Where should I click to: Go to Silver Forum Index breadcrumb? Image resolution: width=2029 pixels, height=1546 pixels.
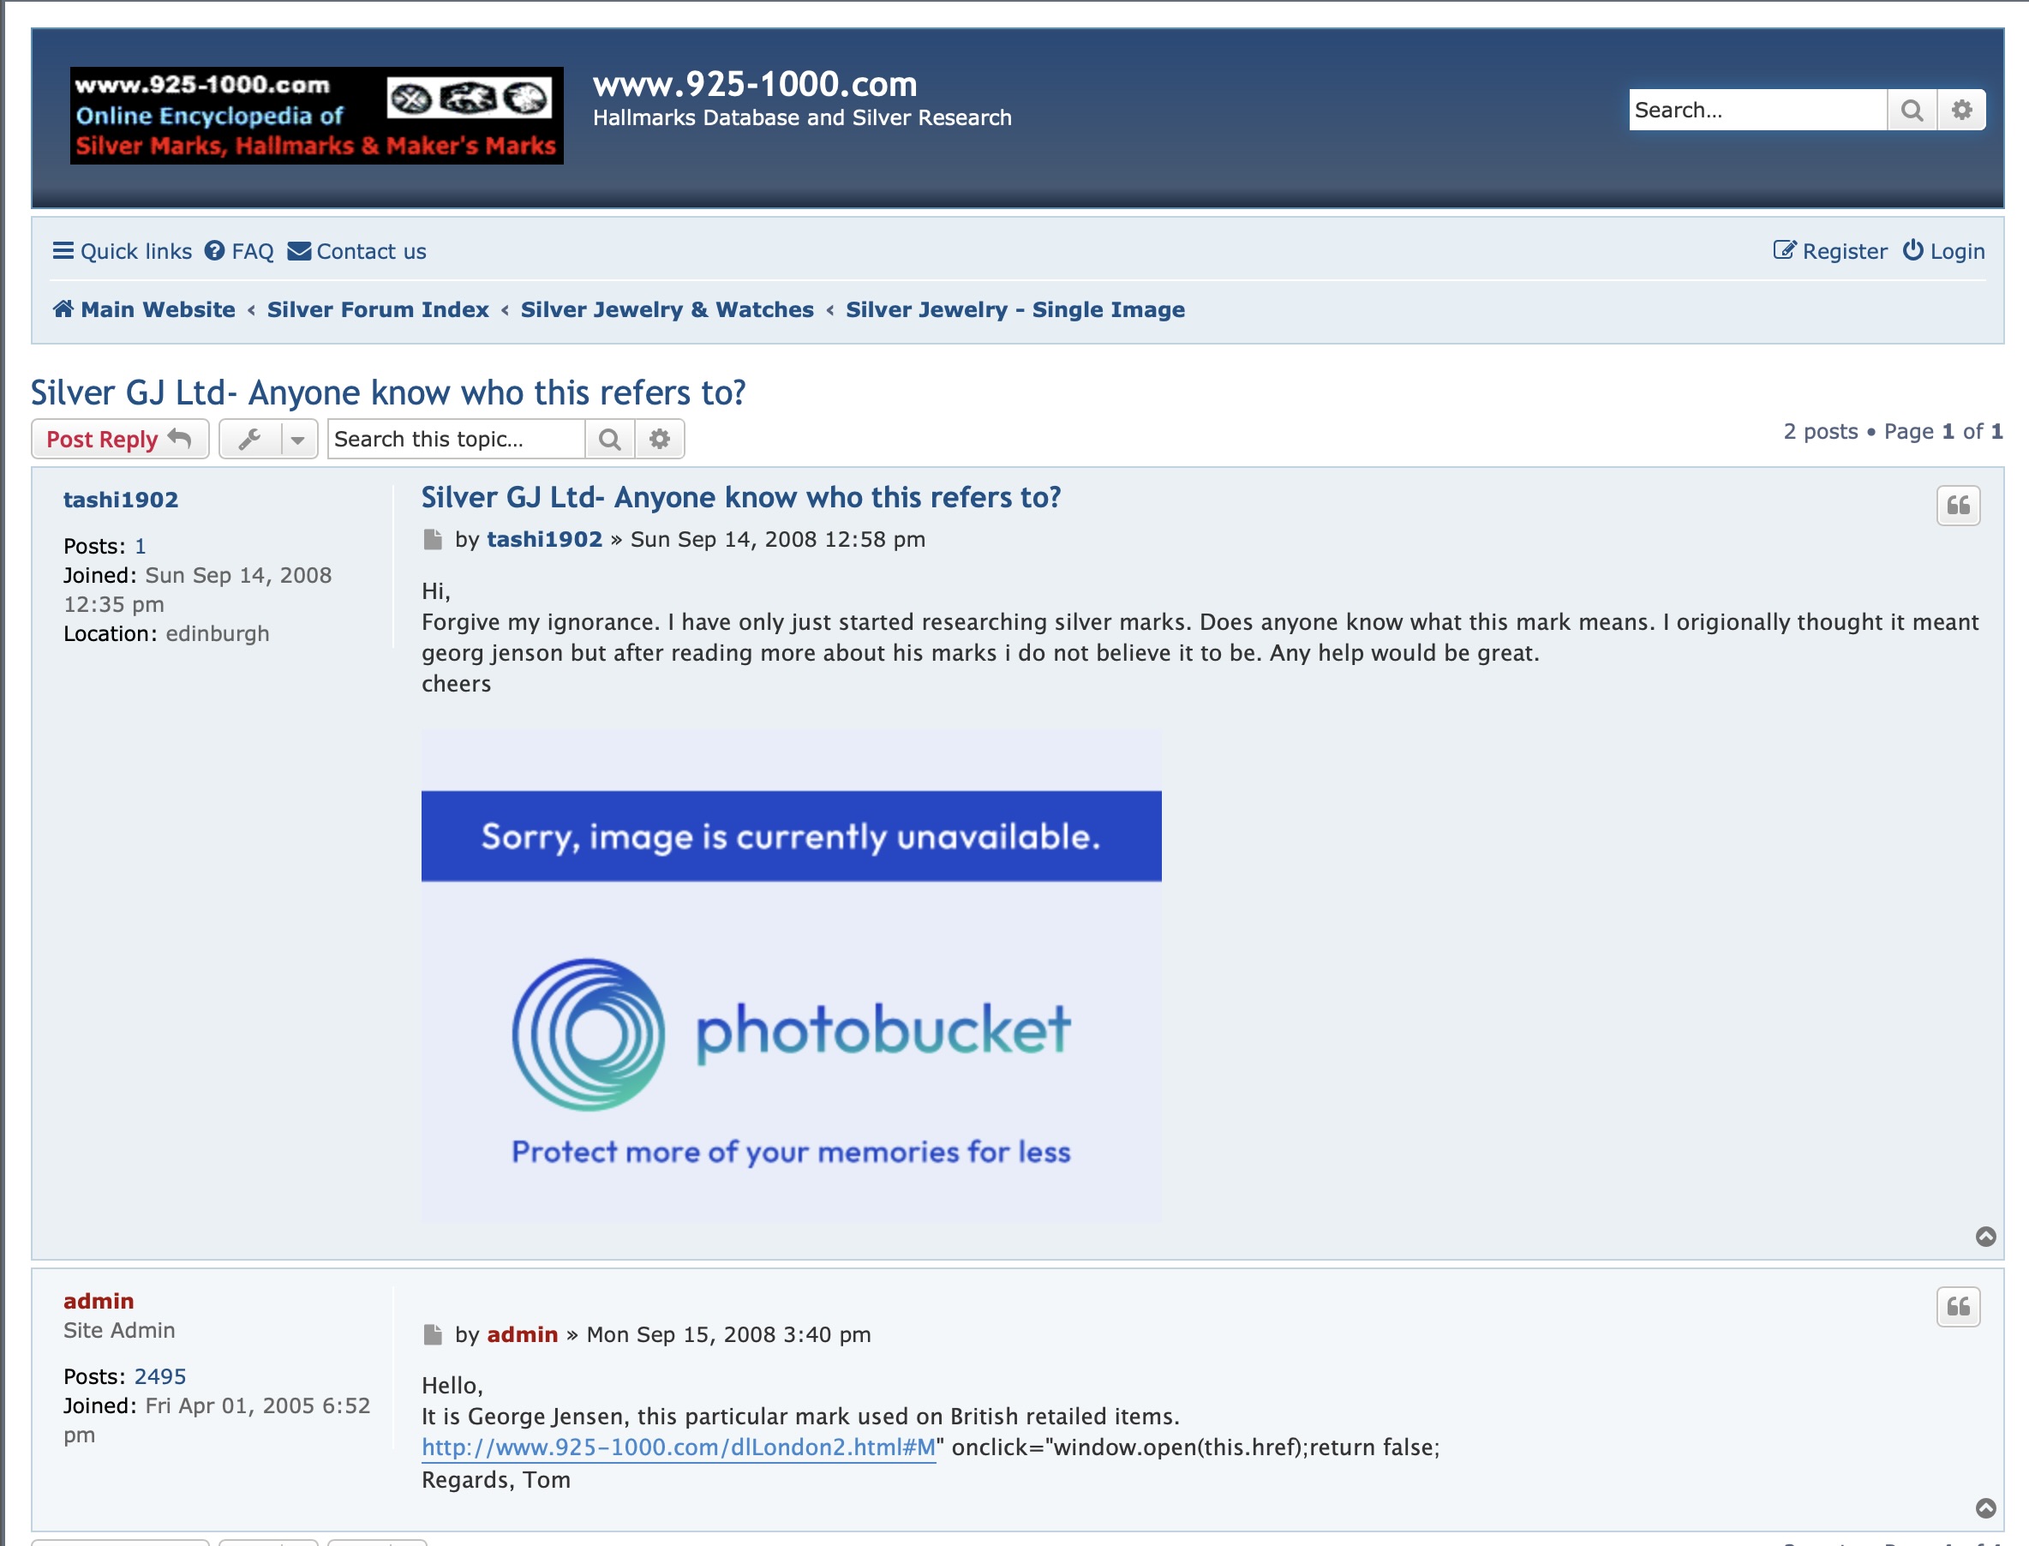(377, 310)
